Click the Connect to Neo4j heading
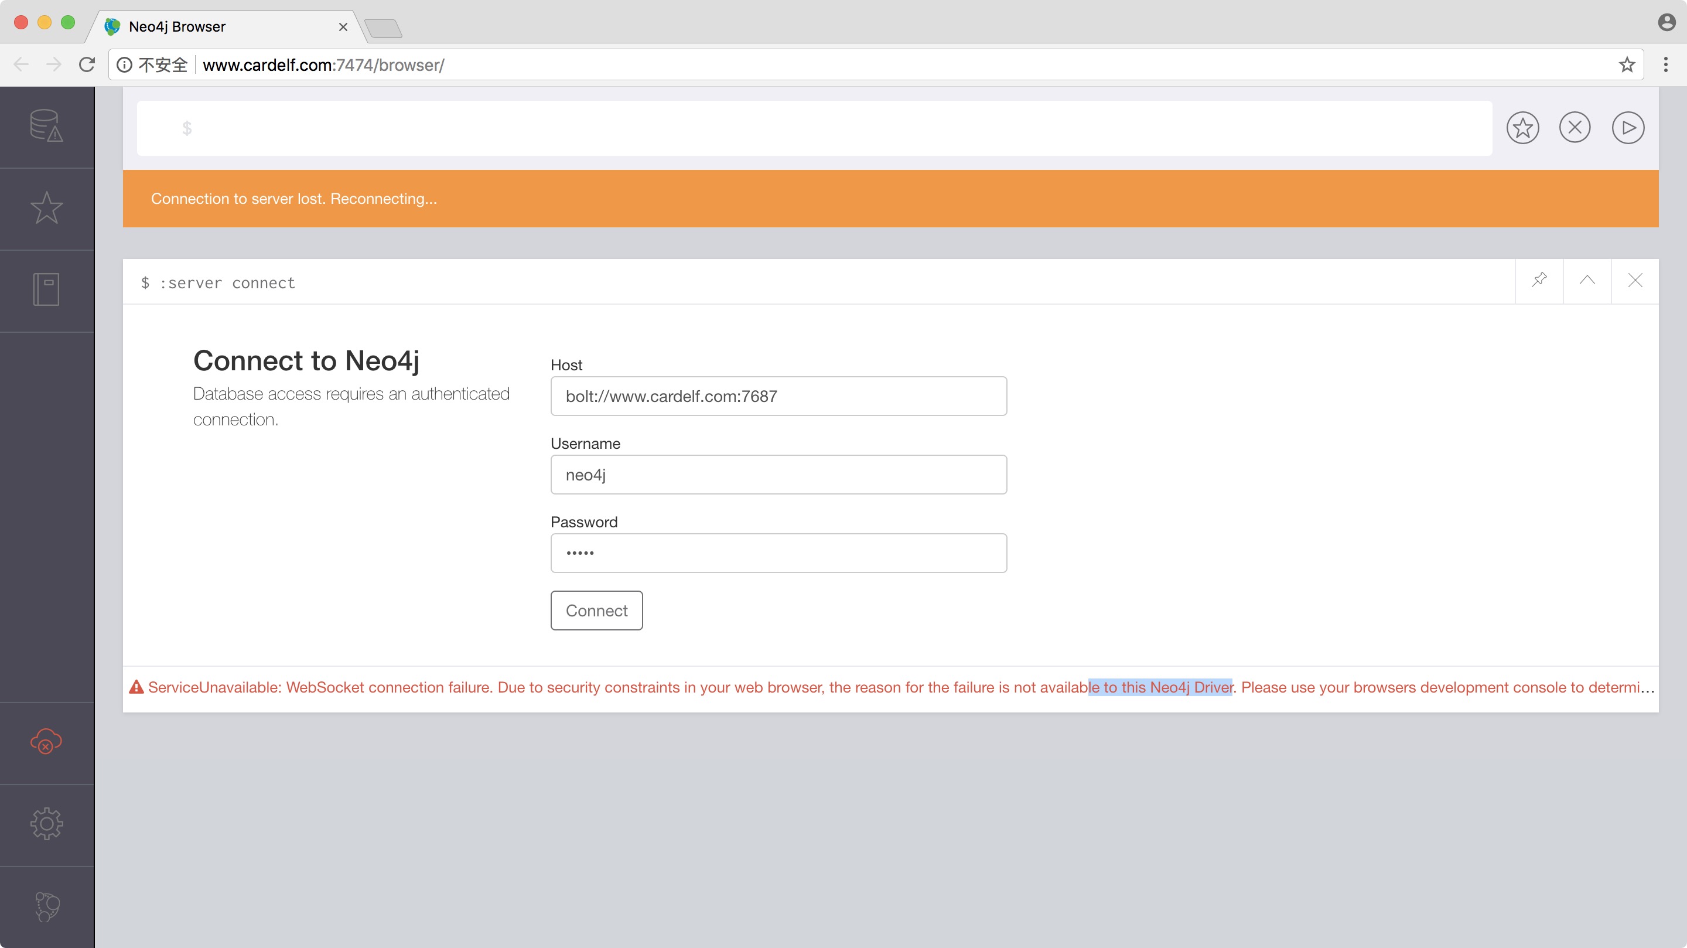This screenshot has height=948, width=1687. [x=306, y=361]
